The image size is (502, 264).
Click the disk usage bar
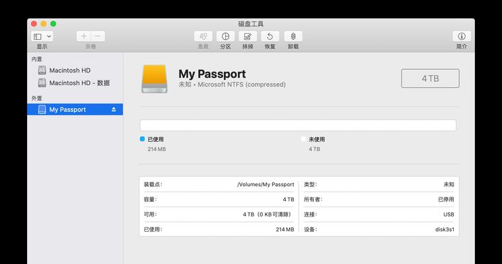[x=298, y=125]
